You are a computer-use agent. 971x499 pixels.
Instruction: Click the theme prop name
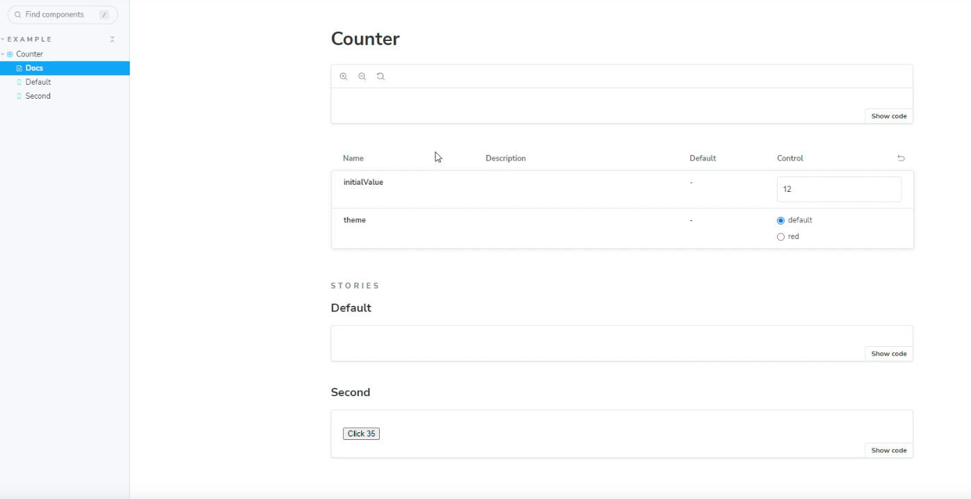(354, 220)
